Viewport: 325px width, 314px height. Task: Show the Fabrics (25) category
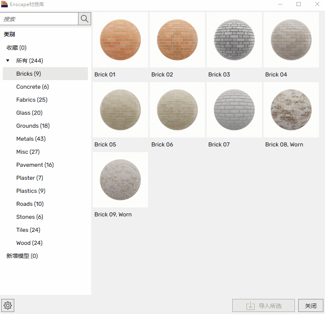tap(32, 100)
